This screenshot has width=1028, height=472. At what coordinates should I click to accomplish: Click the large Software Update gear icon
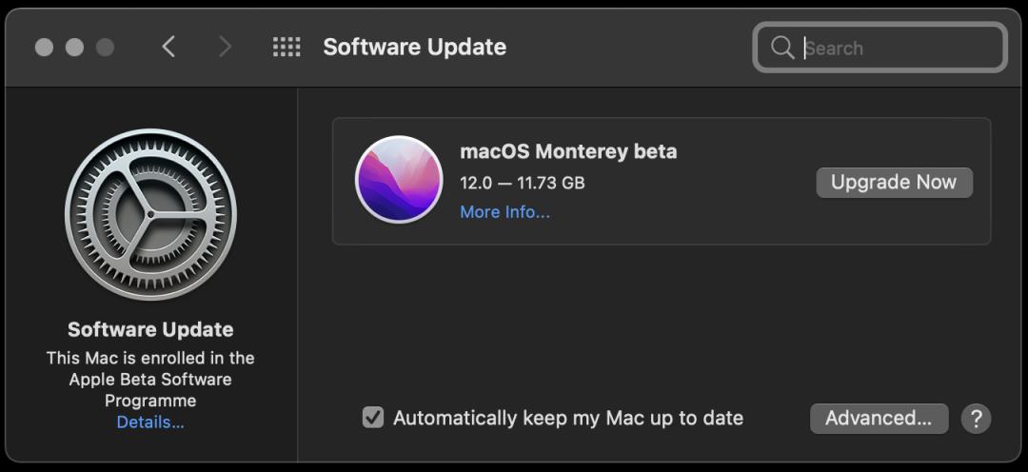150,214
